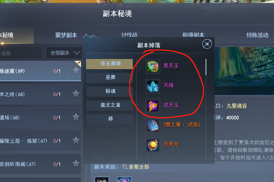Click the magnifier icon beside 查看全部
Screen dimensions: 274x182
pos(125,167)
